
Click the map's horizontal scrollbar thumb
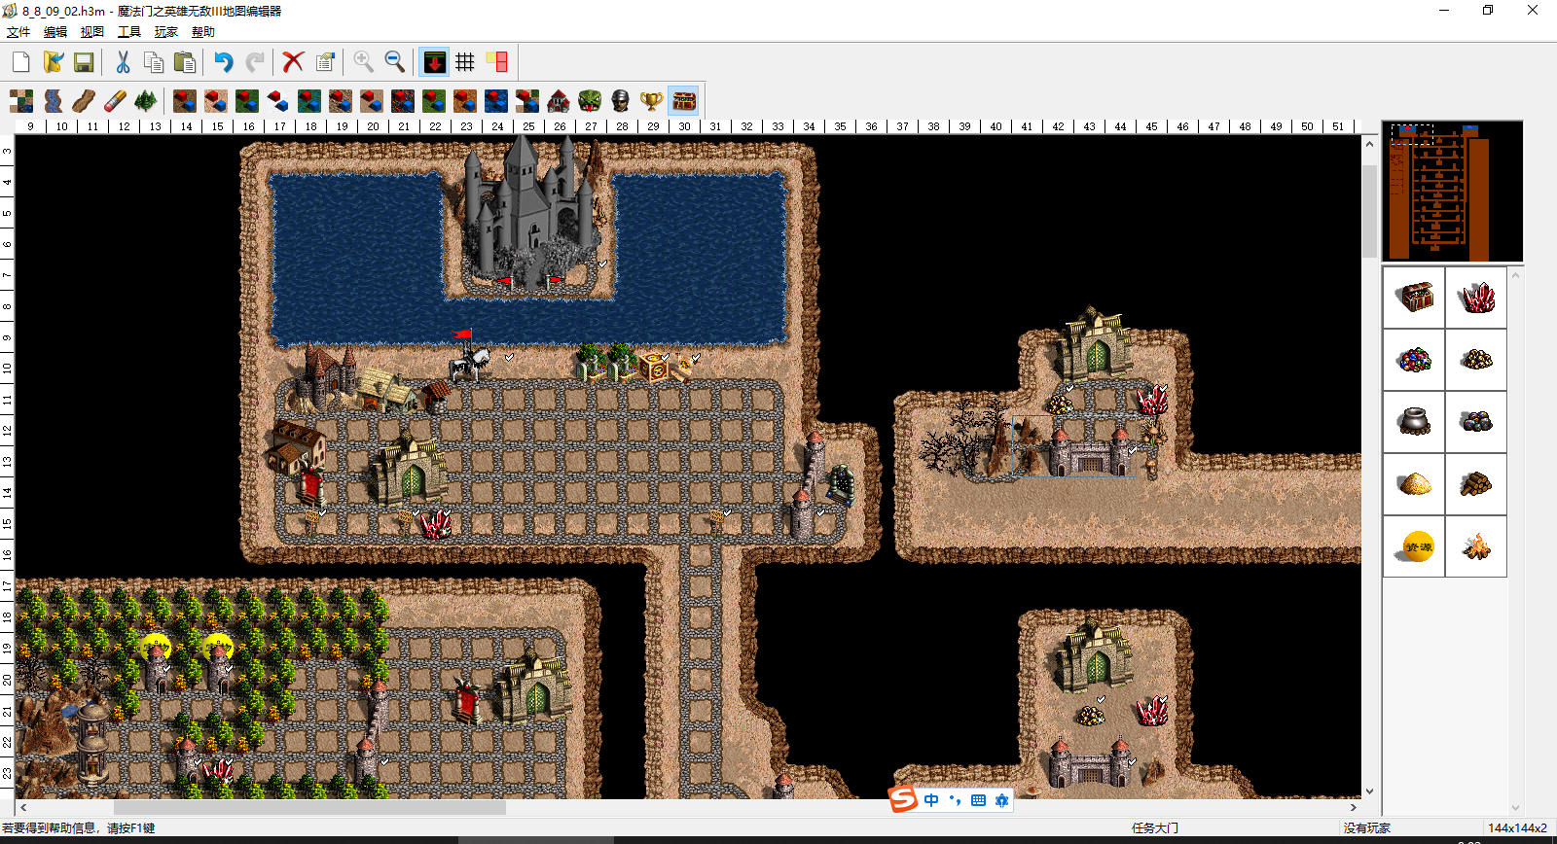pyautogui.click(x=309, y=807)
